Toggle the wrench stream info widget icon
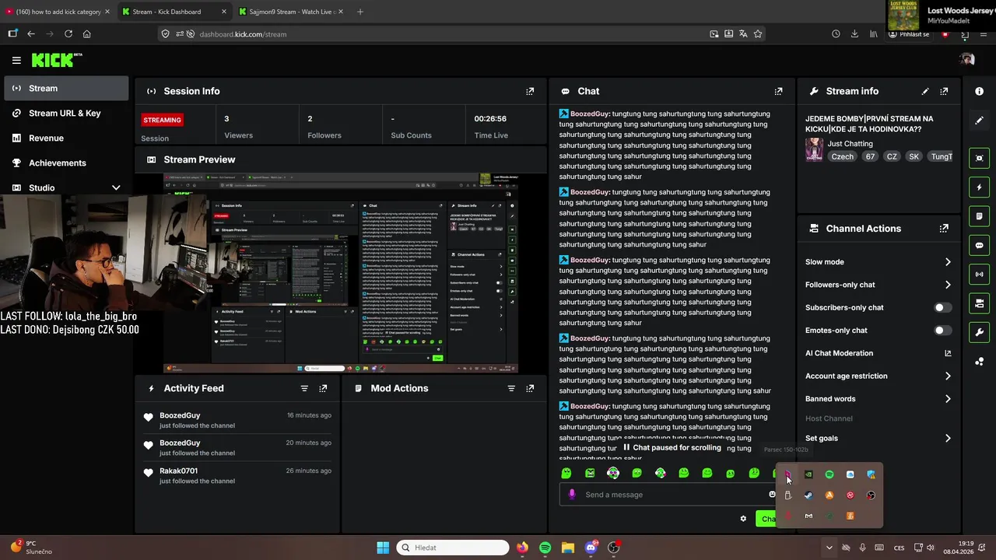 pyautogui.click(x=979, y=332)
